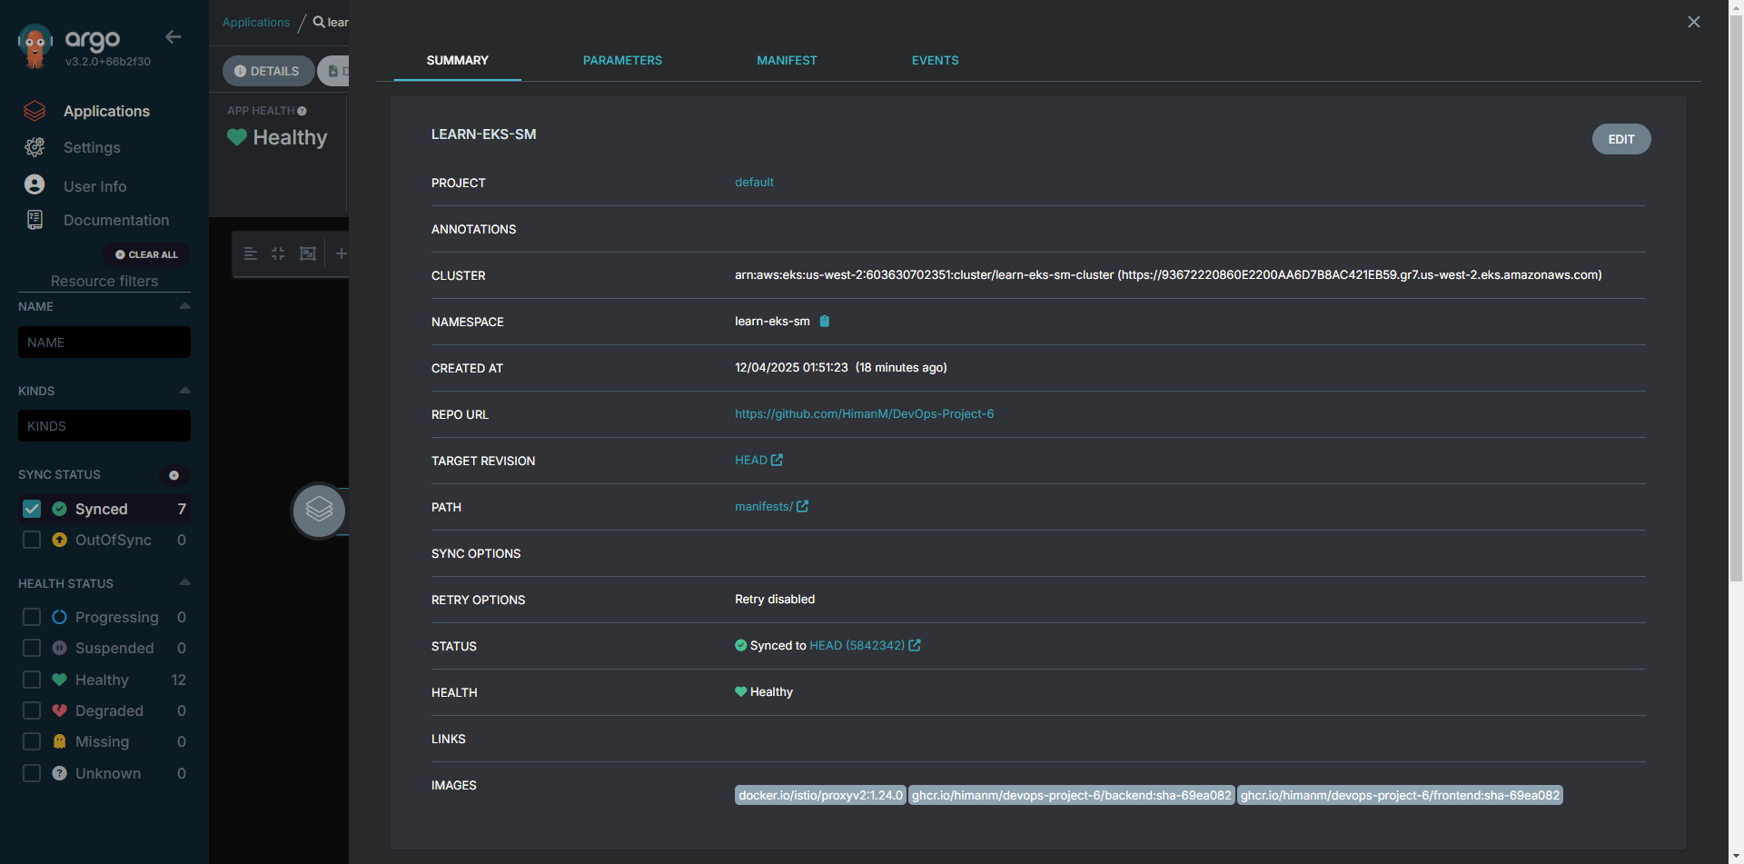
Task: Enable the Healthy health status filter
Action: [x=31, y=680]
